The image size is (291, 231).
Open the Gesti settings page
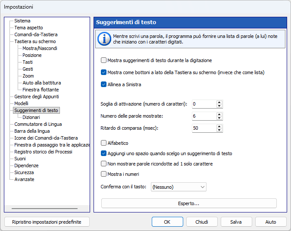click(x=28, y=69)
